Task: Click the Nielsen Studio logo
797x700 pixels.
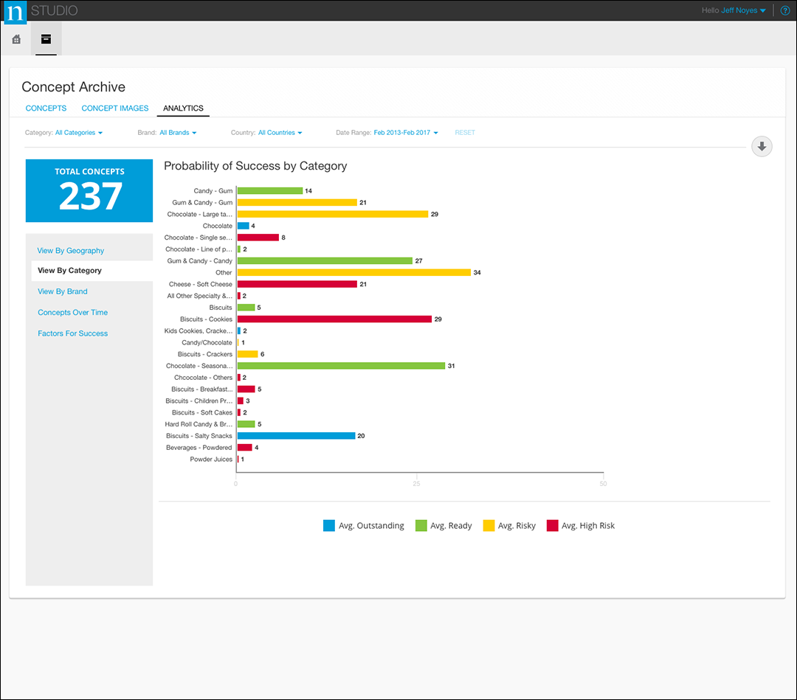Action: [15, 12]
